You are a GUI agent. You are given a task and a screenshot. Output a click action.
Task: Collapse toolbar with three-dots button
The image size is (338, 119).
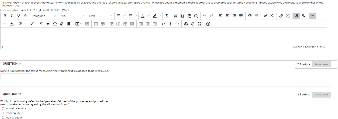[312, 16]
